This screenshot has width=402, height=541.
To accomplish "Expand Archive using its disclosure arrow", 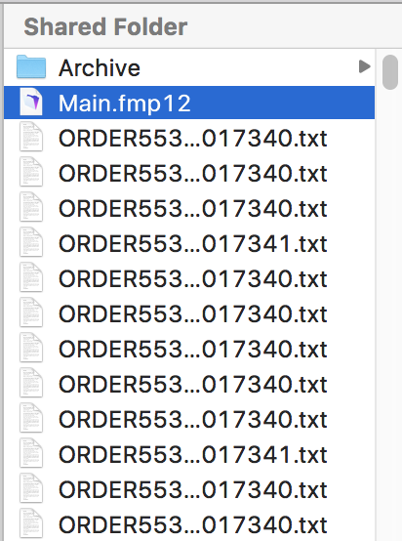I will click(364, 66).
